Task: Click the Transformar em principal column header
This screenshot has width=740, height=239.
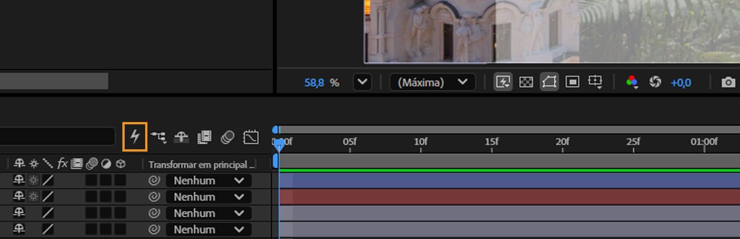Action: click(x=202, y=165)
